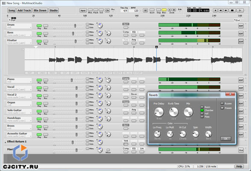The image size is (251, 171).
Task: Open the Drum track type dropdown
Action: (x=30, y=28)
